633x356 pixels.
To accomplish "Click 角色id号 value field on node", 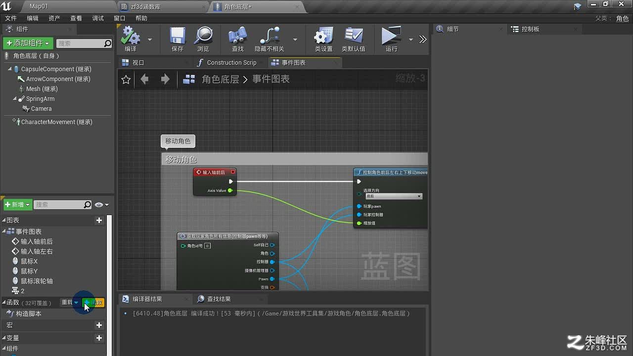I will click(207, 246).
